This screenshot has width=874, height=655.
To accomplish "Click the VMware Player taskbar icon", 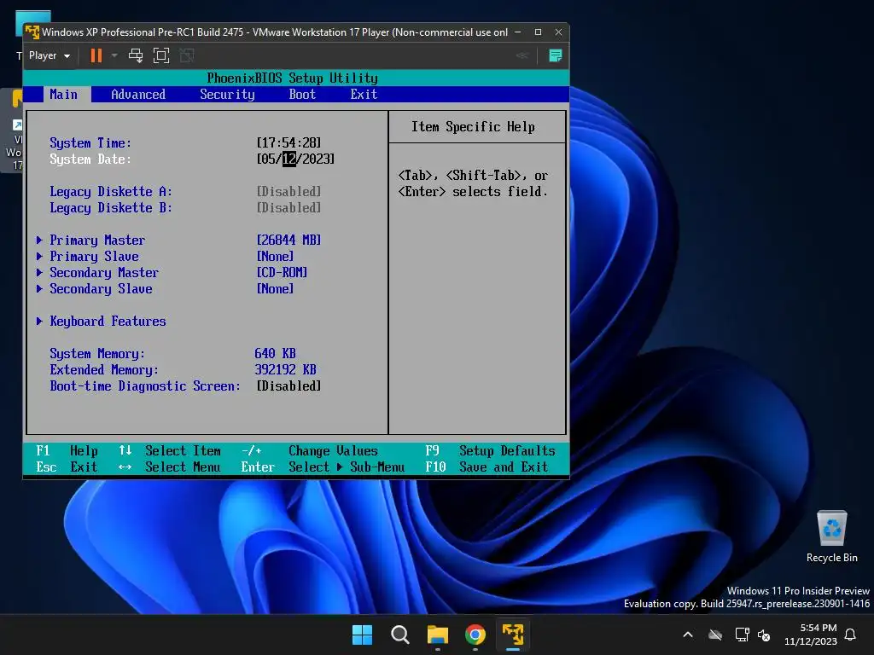I will (x=513, y=635).
